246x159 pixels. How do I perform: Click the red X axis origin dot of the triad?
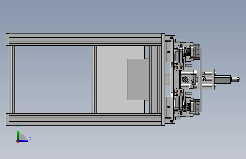pyautogui.click(x=18, y=141)
